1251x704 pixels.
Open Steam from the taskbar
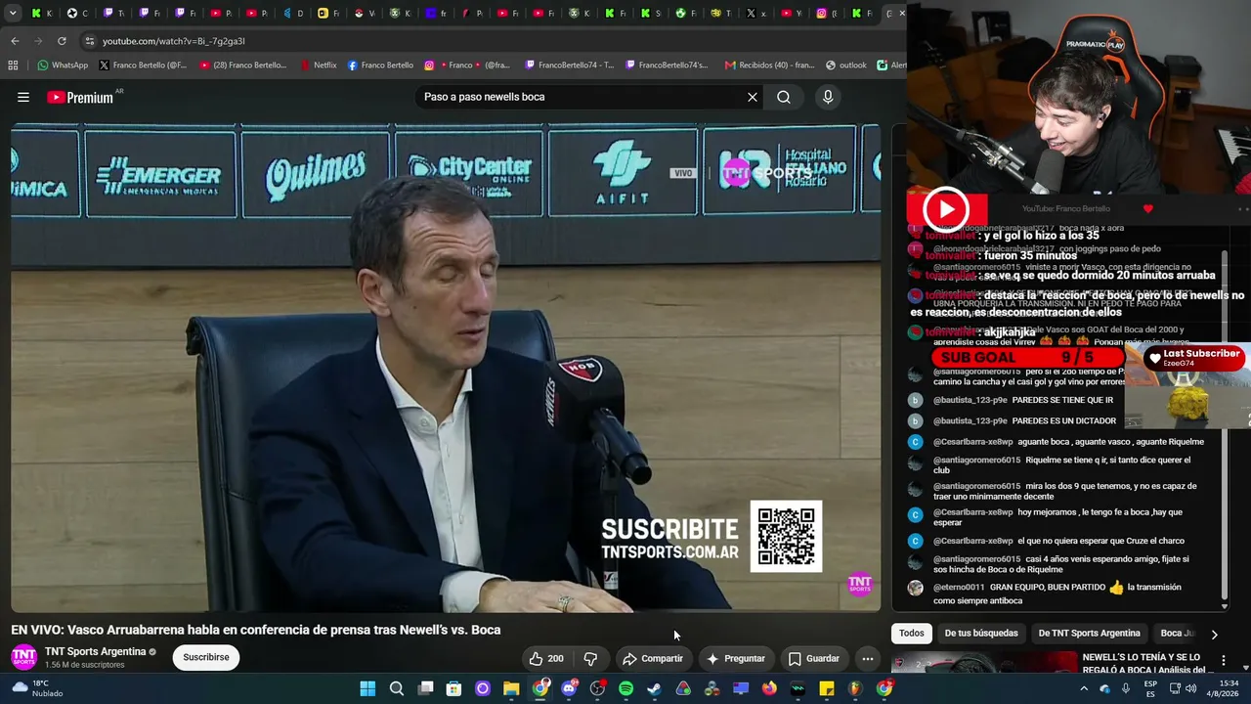(x=654, y=688)
